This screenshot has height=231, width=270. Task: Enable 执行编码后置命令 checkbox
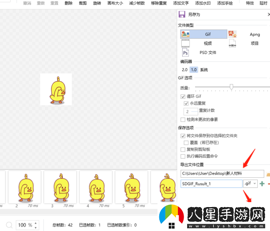183,157
